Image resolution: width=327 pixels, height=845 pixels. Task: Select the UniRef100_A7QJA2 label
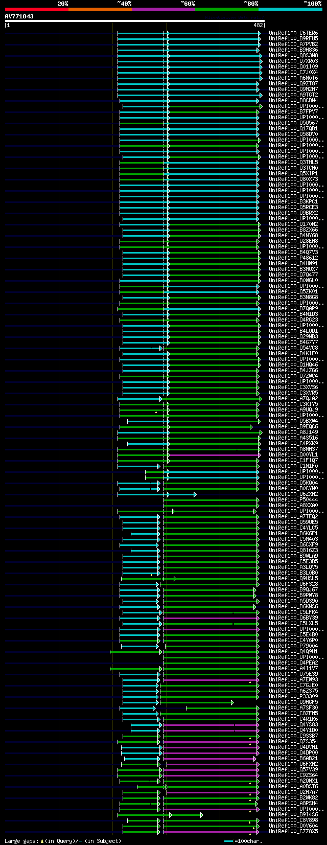pyautogui.click(x=293, y=399)
